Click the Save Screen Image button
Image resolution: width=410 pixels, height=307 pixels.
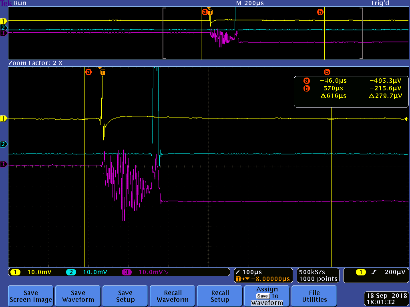tap(30, 296)
